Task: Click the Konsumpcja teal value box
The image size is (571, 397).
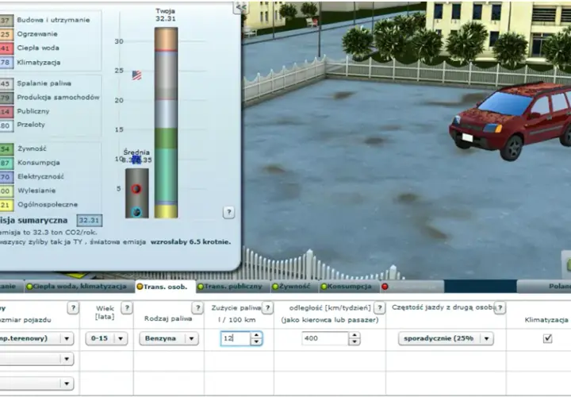Action: coord(6,163)
